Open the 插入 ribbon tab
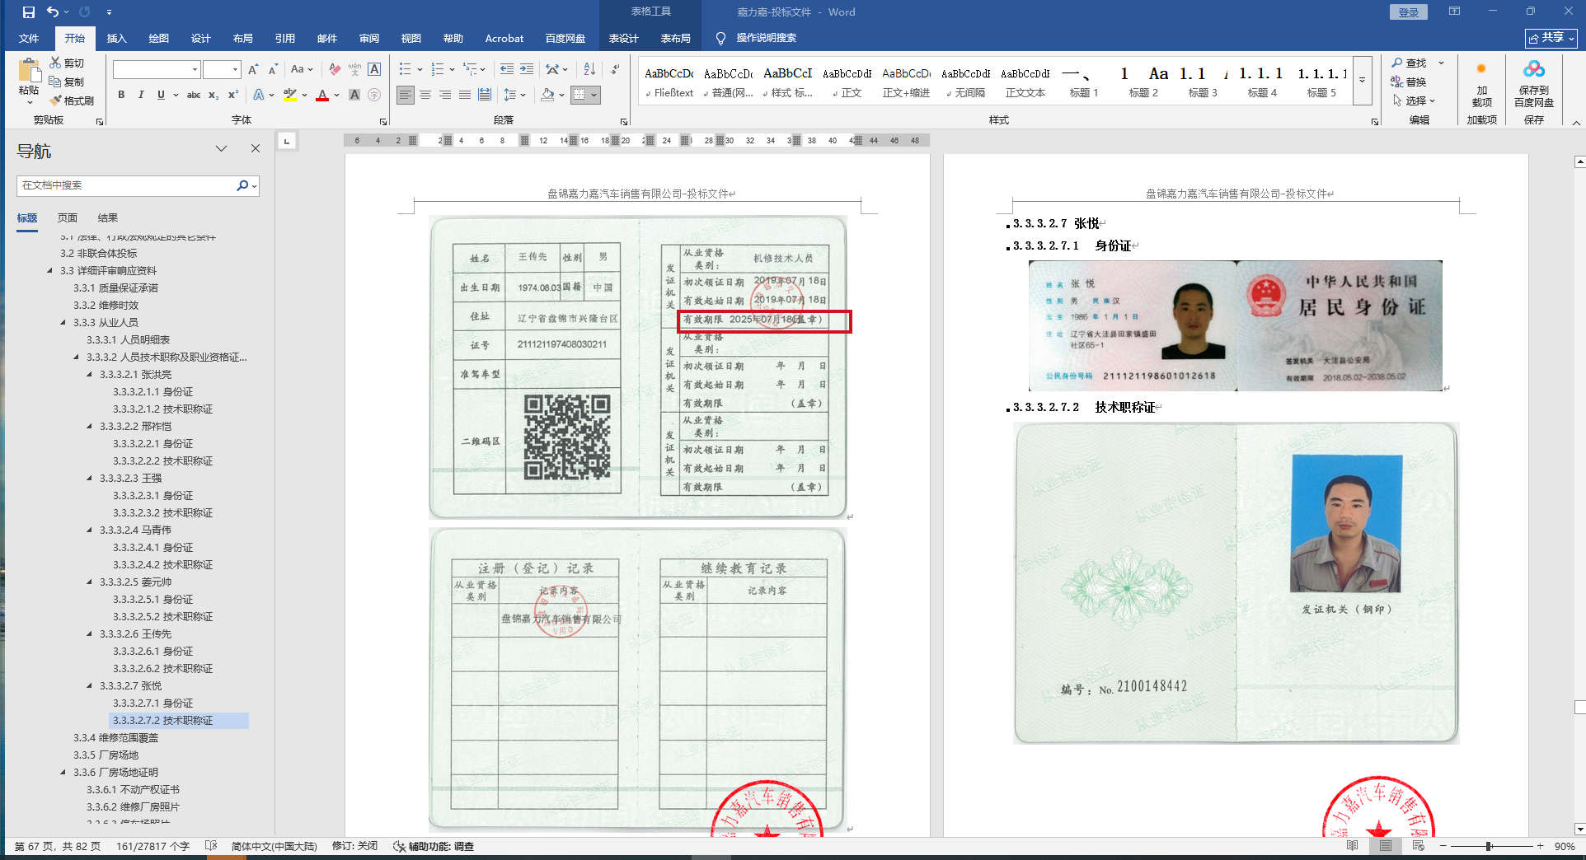This screenshot has width=1586, height=860. point(116,38)
